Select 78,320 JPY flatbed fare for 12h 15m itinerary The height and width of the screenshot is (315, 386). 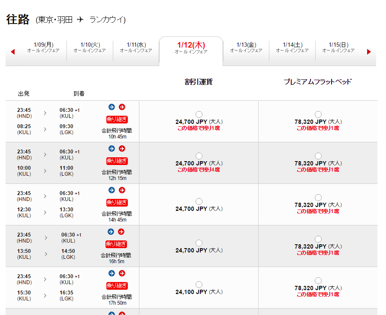318,156
